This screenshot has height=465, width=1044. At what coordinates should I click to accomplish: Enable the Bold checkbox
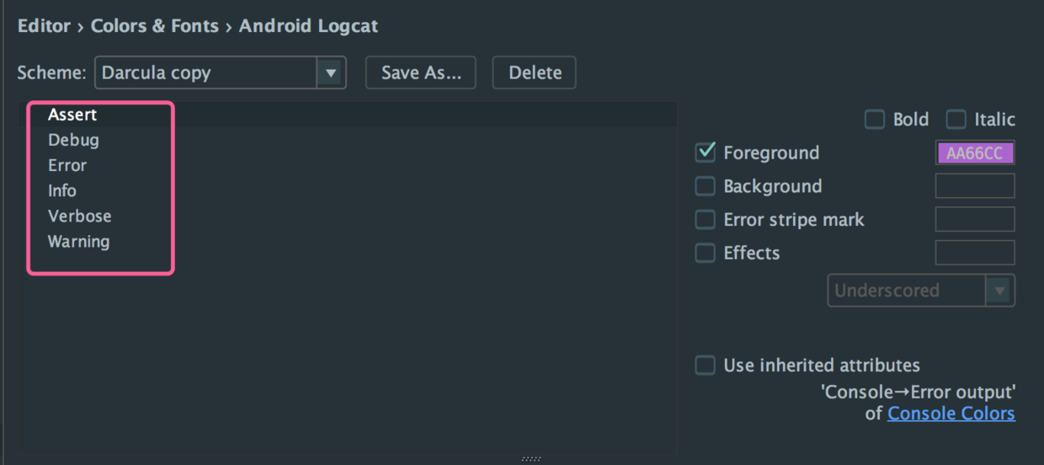tap(876, 120)
